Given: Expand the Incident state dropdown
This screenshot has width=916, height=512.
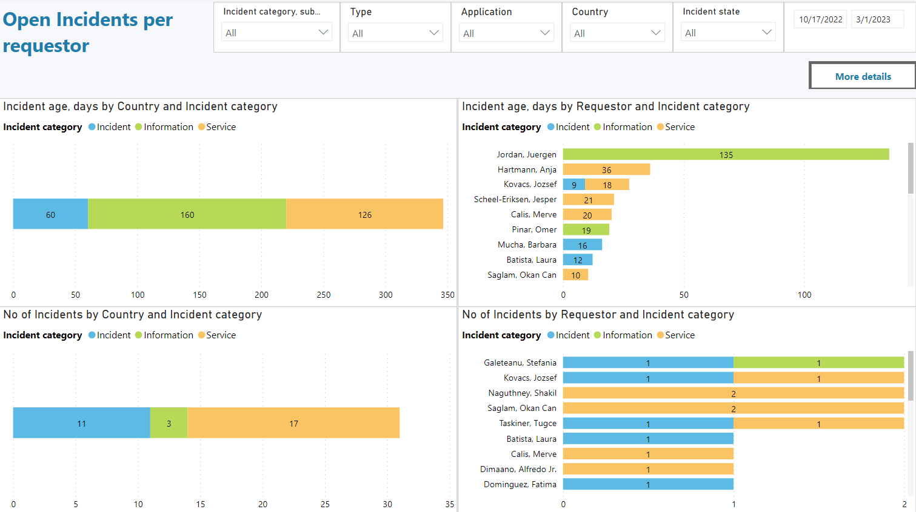Looking at the screenshot, I should [728, 33].
